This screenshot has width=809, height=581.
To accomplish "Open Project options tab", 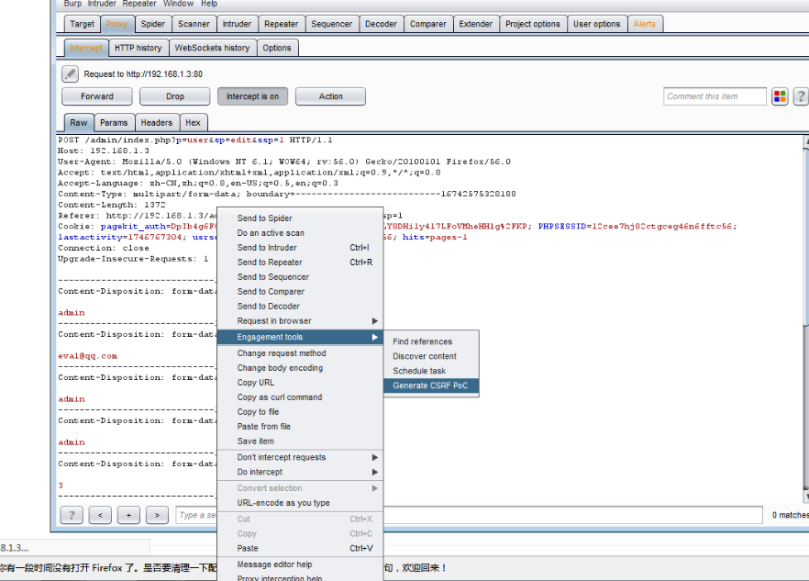I will (x=533, y=24).
